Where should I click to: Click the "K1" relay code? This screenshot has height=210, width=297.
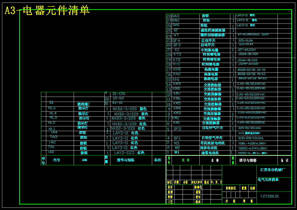pyautogui.click(x=177, y=50)
